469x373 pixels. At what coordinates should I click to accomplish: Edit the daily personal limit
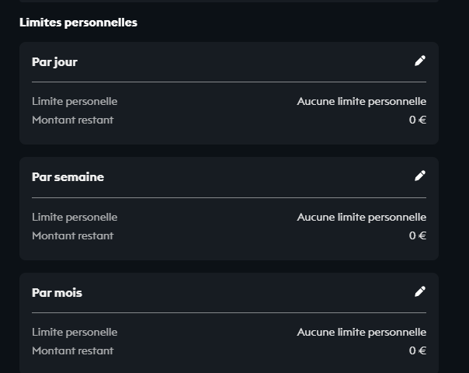point(420,61)
